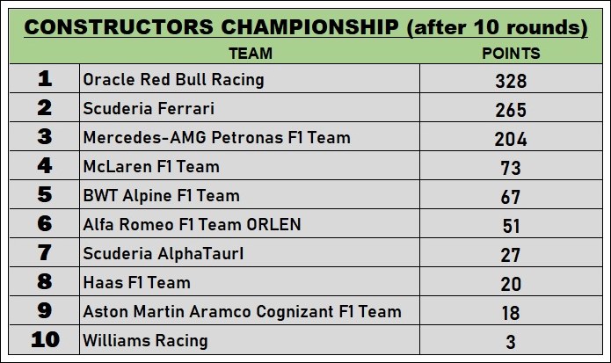Image resolution: width=611 pixels, height=363 pixels.
Task: Click the 51 points cell
Action: pyautogui.click(x=511, y=226)
